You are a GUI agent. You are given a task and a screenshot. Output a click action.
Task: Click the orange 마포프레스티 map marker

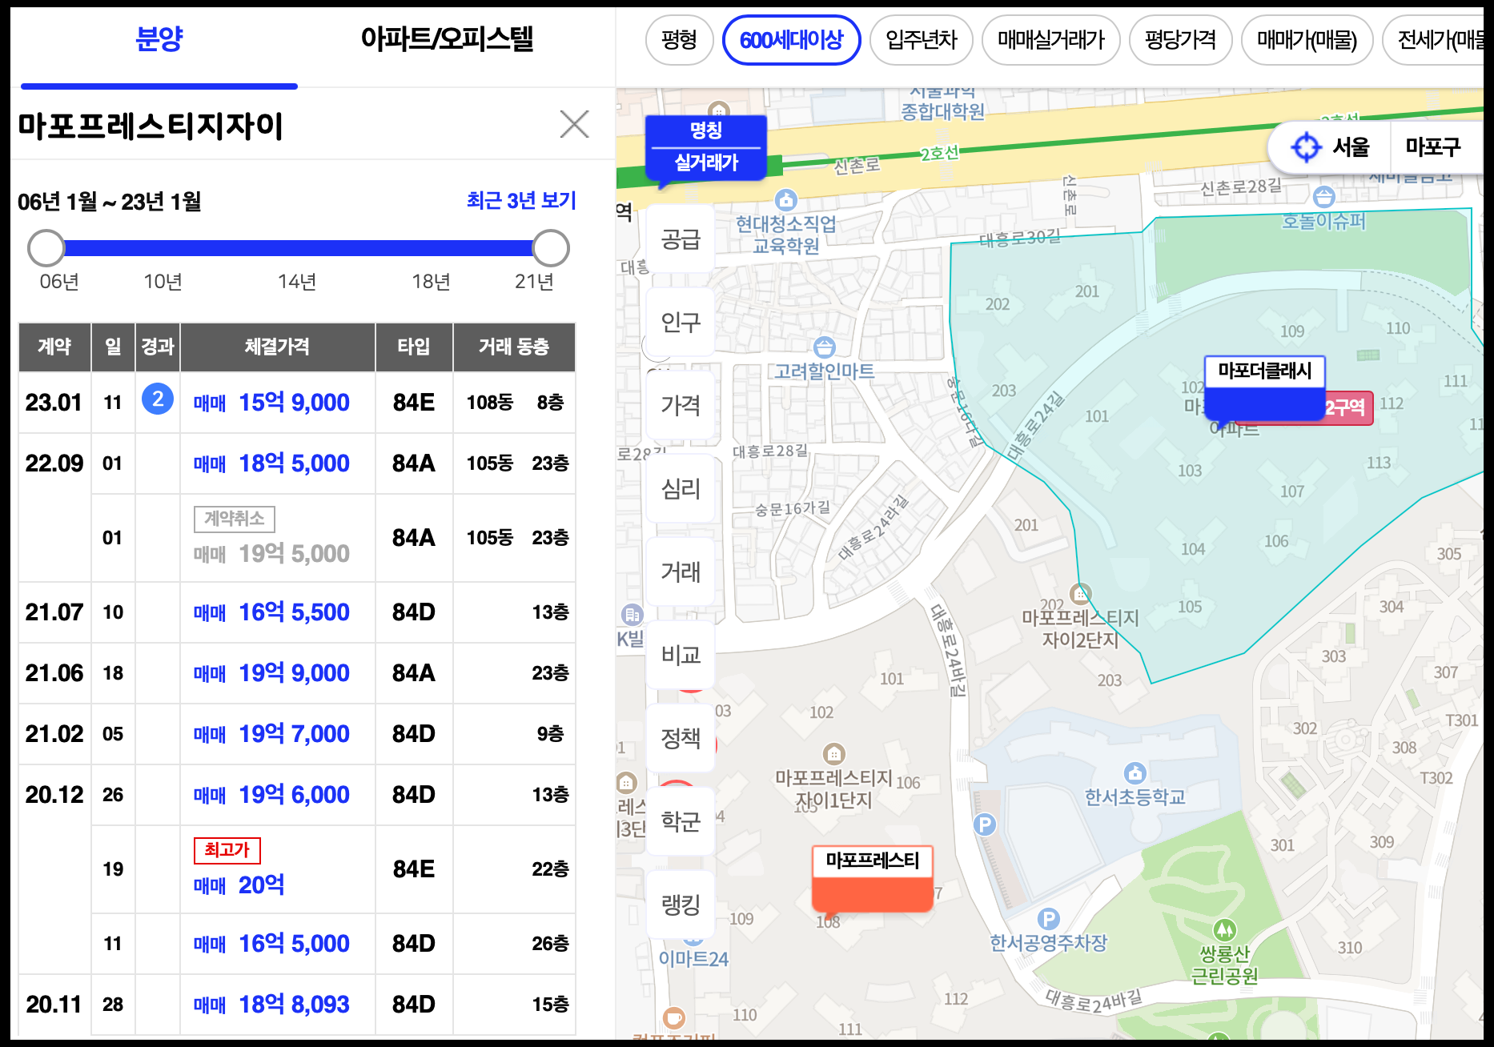coord(873,879)
